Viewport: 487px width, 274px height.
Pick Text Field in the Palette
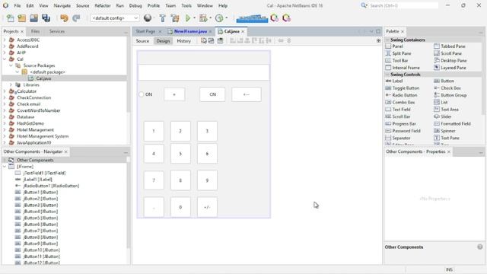pyautogui.click(x=398, y=110)
